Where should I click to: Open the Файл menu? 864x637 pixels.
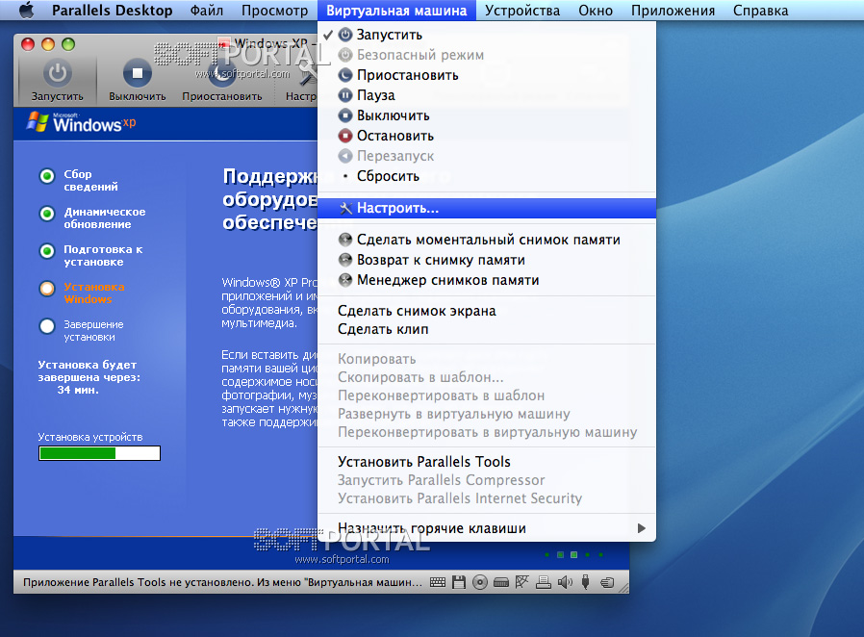coord(207,11)
